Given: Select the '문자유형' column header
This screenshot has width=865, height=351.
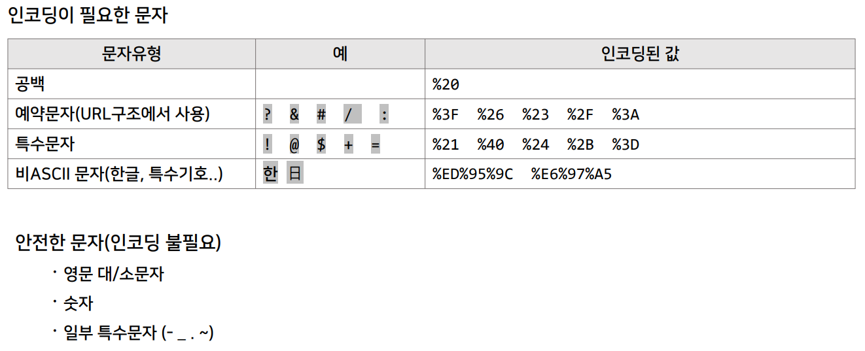Looking at the screenshot, I should coord(132,54).
